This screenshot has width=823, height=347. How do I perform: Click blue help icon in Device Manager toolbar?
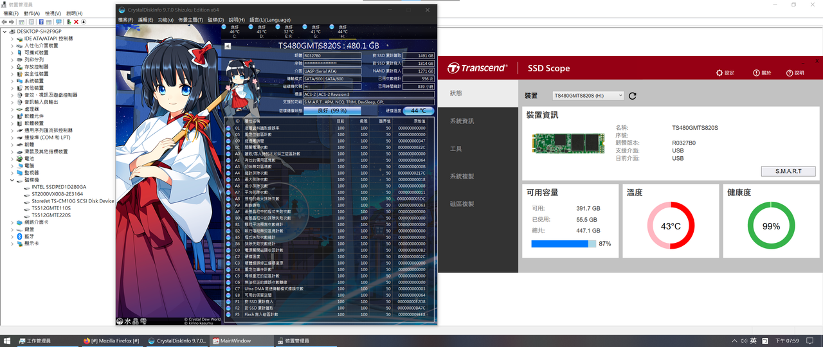(42, 22)
